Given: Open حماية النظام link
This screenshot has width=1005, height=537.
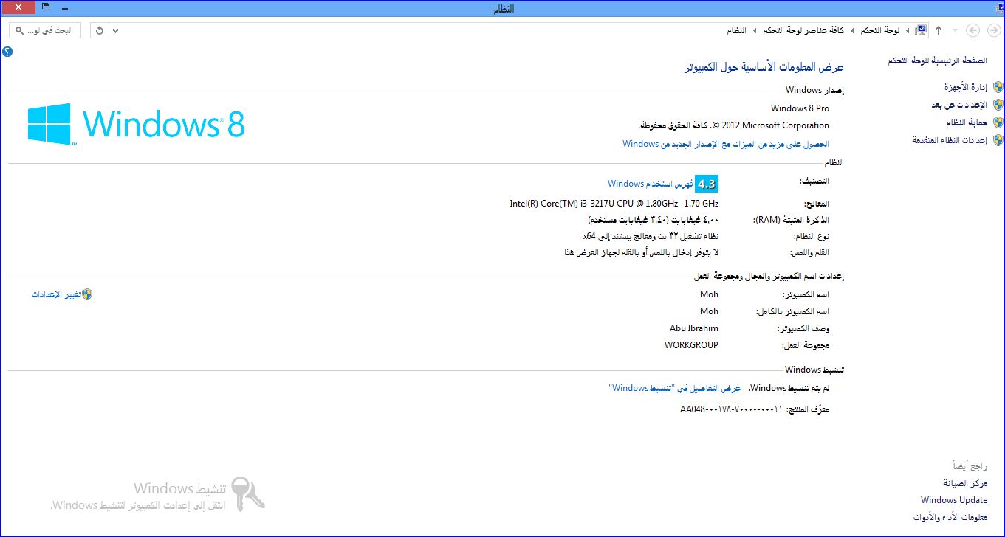Looking at the screenshot, I should pyautogui.click(x=967, y=122).
